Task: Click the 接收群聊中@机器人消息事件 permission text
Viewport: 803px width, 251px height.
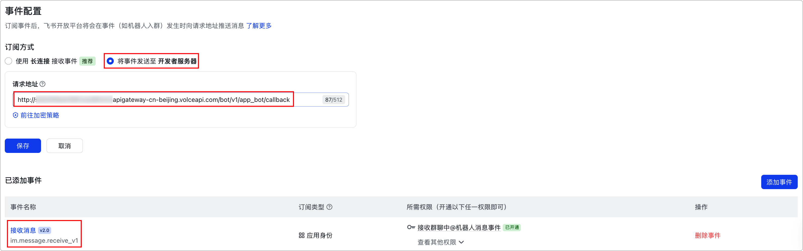Action: 459,228
